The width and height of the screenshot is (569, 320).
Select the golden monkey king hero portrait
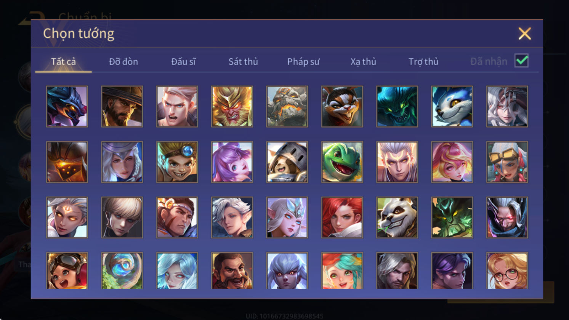tap(232, 106)
